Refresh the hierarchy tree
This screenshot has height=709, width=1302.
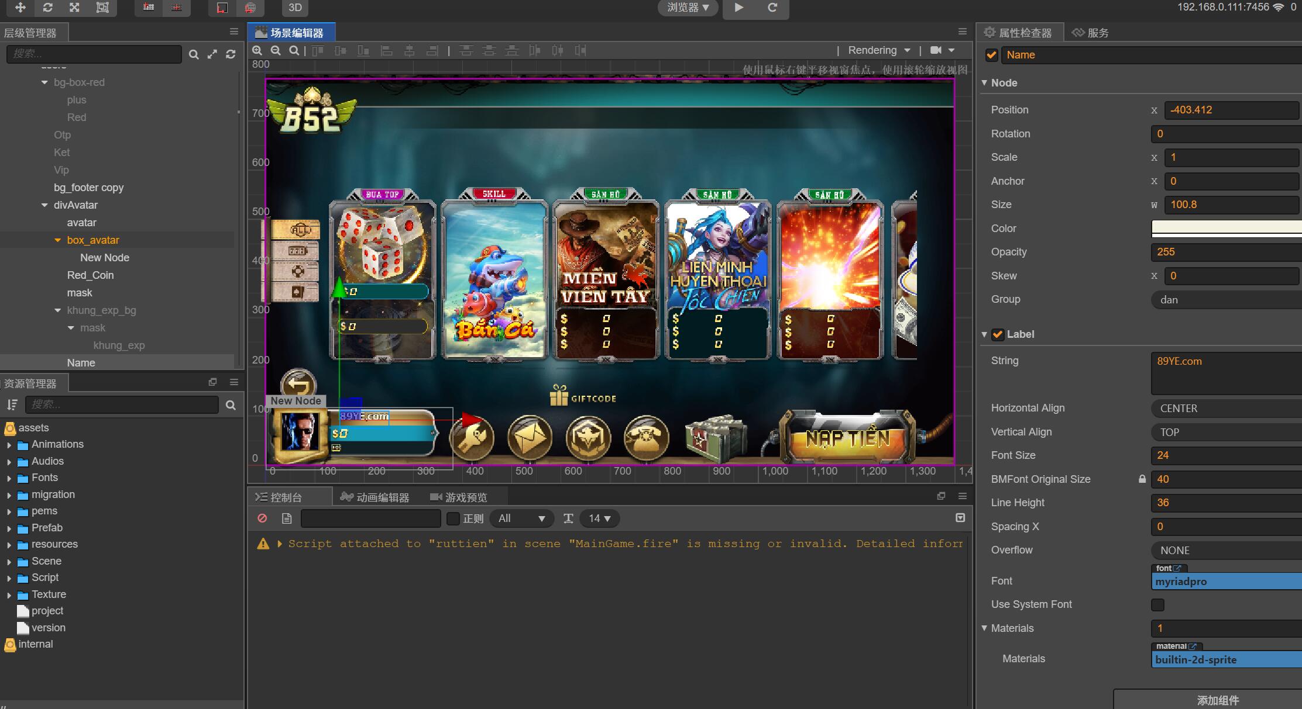[x=231, y=54]
